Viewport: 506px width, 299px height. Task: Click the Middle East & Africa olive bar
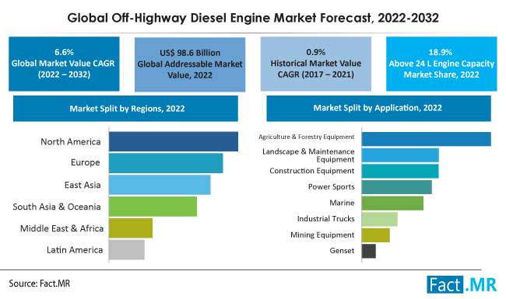coord(131,228)
